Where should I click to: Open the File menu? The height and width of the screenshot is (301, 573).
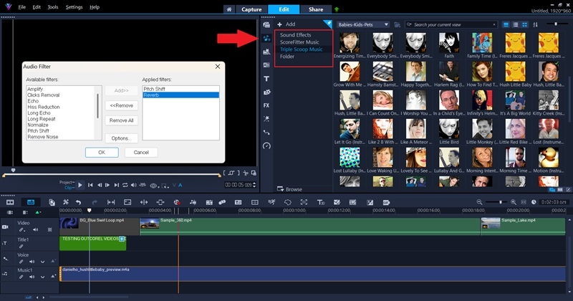point(22,7)
